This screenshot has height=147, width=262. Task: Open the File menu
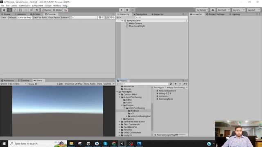pos(2,6)
